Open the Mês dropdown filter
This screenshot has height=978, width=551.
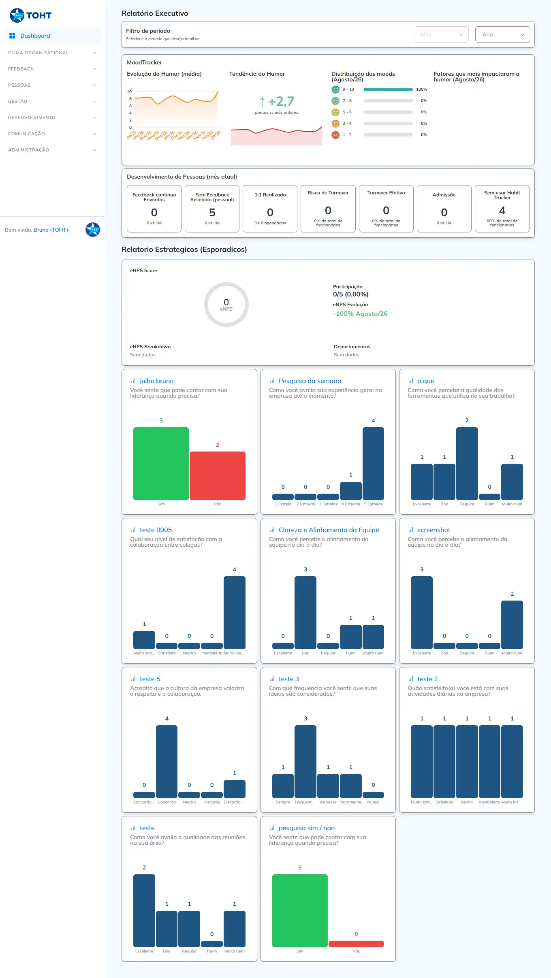point(441,34)
